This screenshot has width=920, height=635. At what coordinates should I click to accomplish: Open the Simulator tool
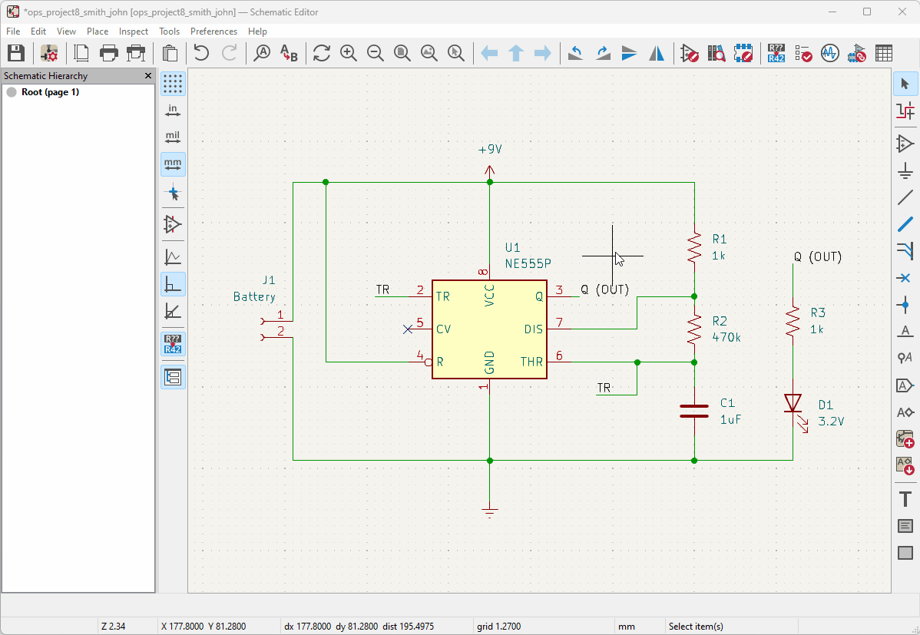click(x=829, y=53)
